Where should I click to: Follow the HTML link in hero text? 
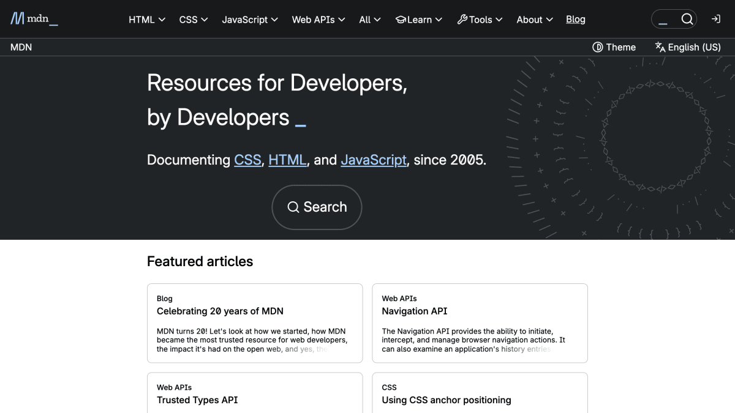[x=287, y=160]
